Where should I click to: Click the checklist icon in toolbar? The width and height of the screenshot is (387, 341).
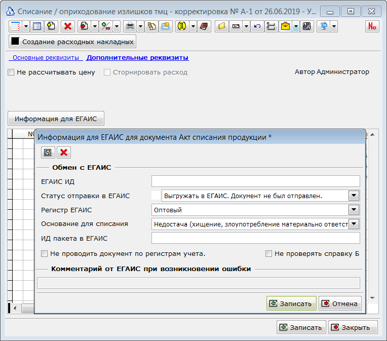(15, 26)
